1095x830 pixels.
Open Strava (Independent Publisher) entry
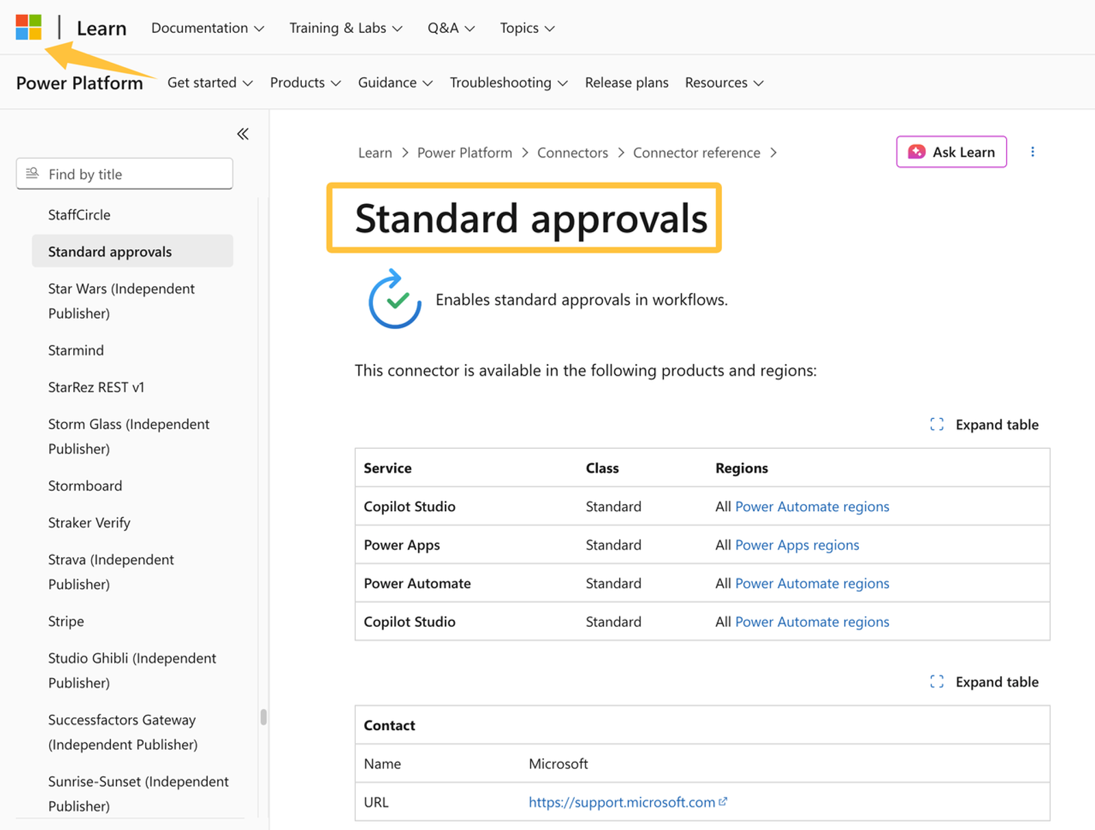(111, 572)
